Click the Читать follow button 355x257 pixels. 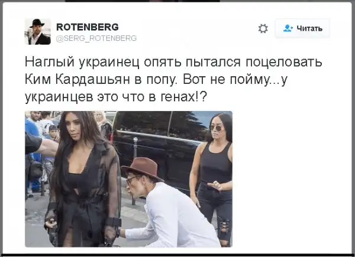point(302,28)
